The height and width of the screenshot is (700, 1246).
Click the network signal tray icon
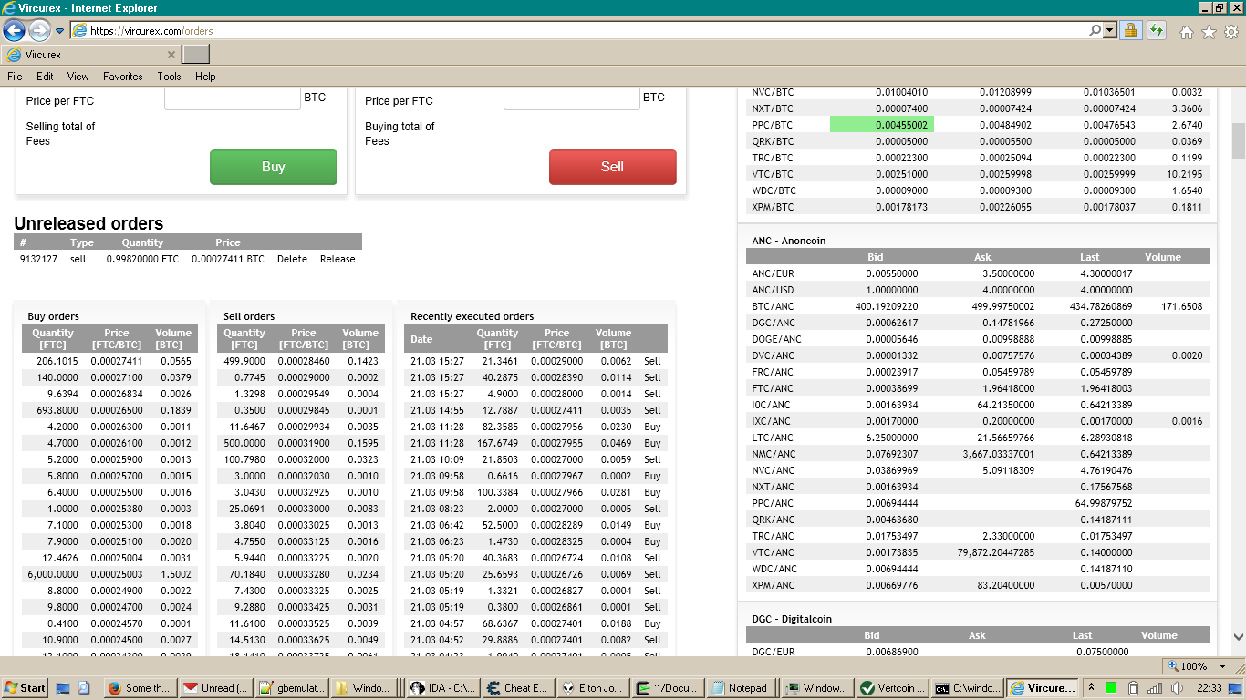click(x=1155, y=688)
